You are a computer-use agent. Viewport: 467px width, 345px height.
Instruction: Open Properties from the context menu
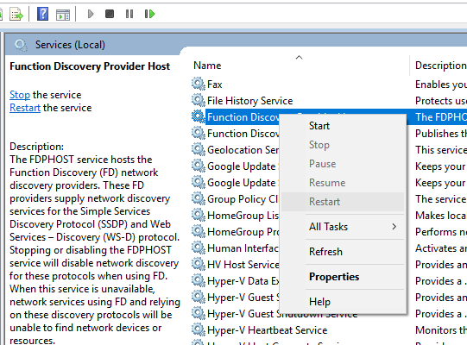(x=343, y=277)
